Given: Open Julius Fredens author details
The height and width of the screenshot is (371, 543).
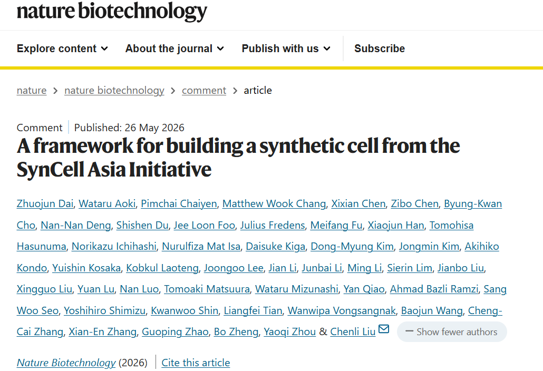Looking at the screenshot, I should [273, 226].
